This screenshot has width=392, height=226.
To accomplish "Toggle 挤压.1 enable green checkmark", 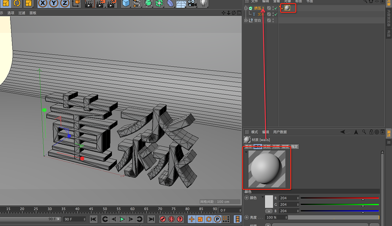I will [276, 8].
